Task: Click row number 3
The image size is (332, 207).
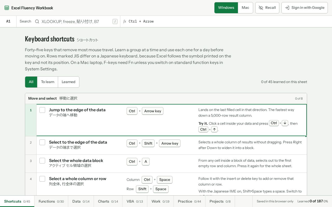Action: pyautogui.click(x=31, y=164)
